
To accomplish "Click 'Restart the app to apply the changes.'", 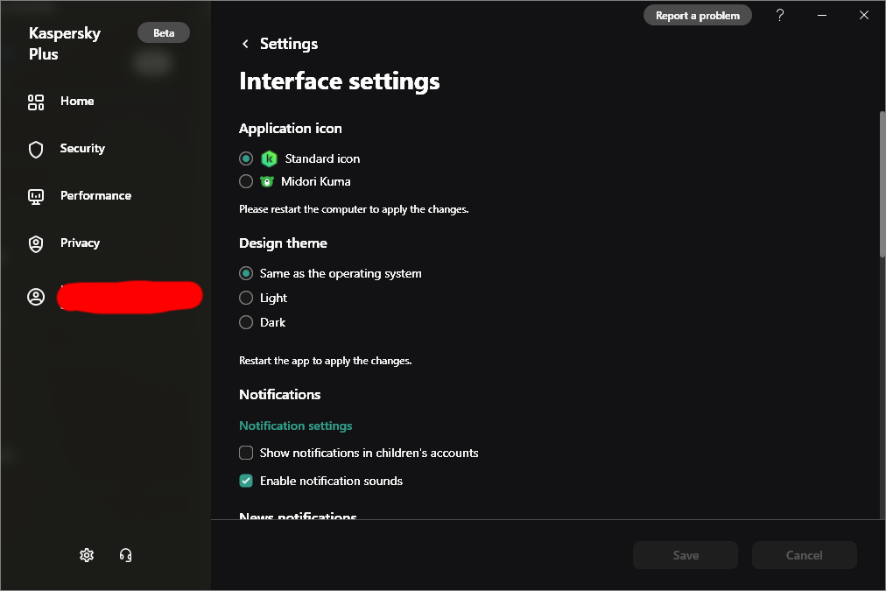I will point(326,361).
